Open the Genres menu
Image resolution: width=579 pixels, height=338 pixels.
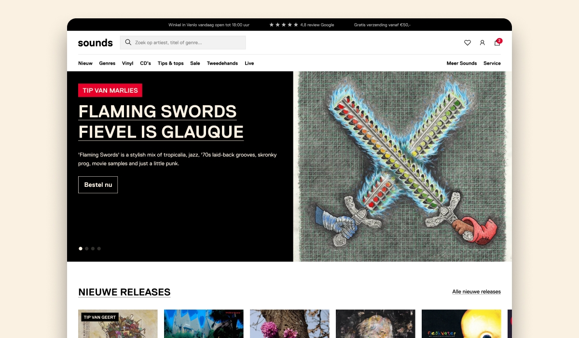(x=107, y=63)
